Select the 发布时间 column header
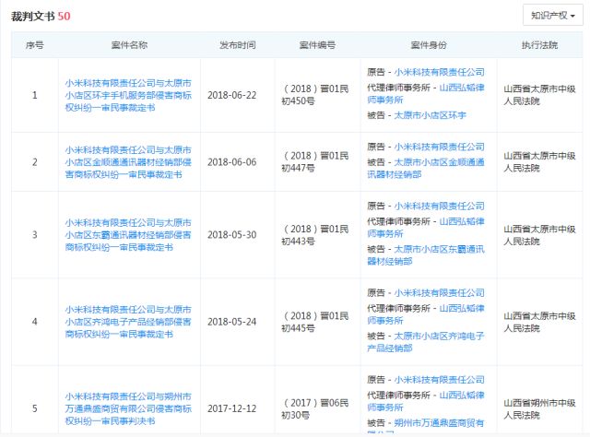590x437 pixels. pos(238,45)
